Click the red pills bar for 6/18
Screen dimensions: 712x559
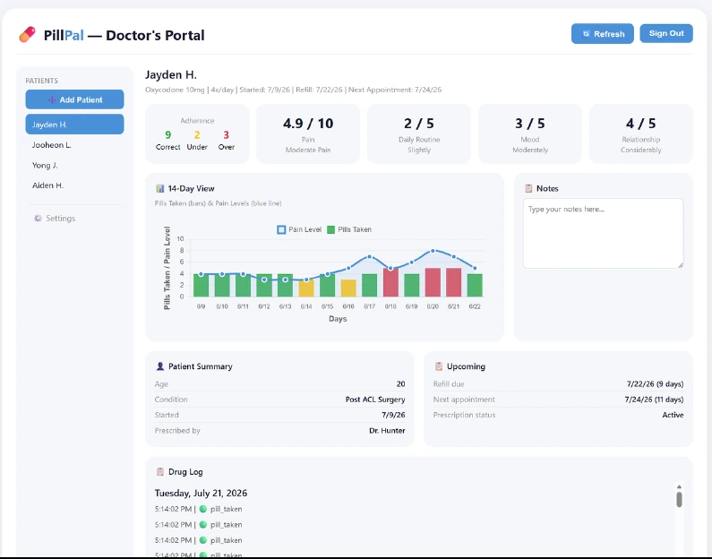390,282
